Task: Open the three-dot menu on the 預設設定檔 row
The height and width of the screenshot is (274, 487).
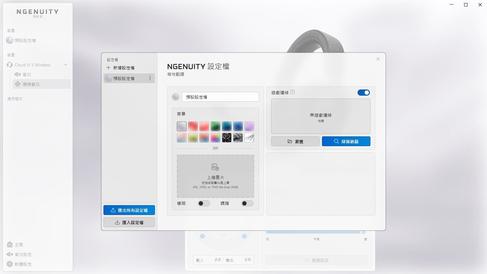Action: coord(150,78)
